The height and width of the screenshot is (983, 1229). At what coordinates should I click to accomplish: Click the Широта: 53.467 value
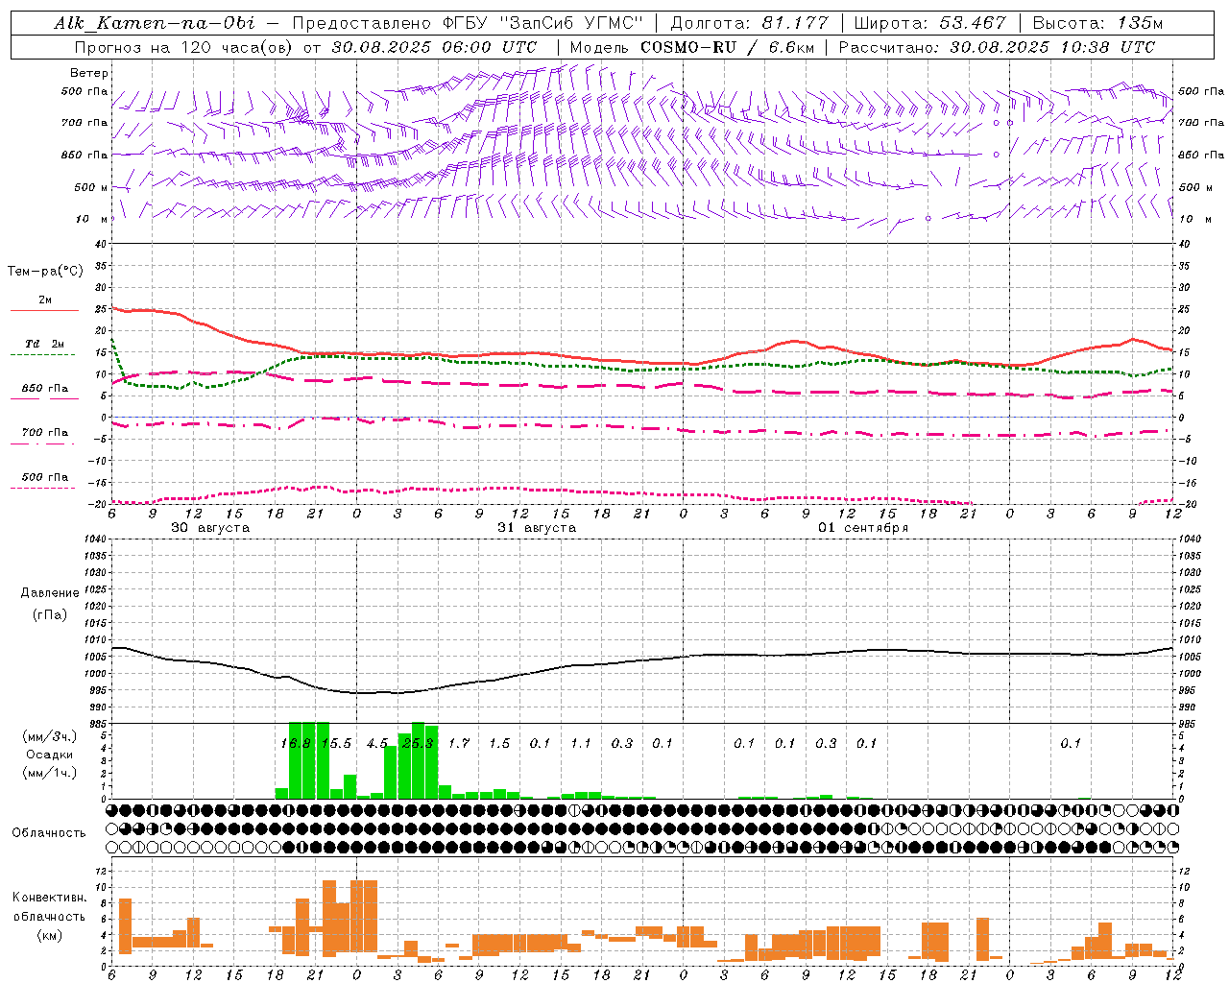pos(929,23)
